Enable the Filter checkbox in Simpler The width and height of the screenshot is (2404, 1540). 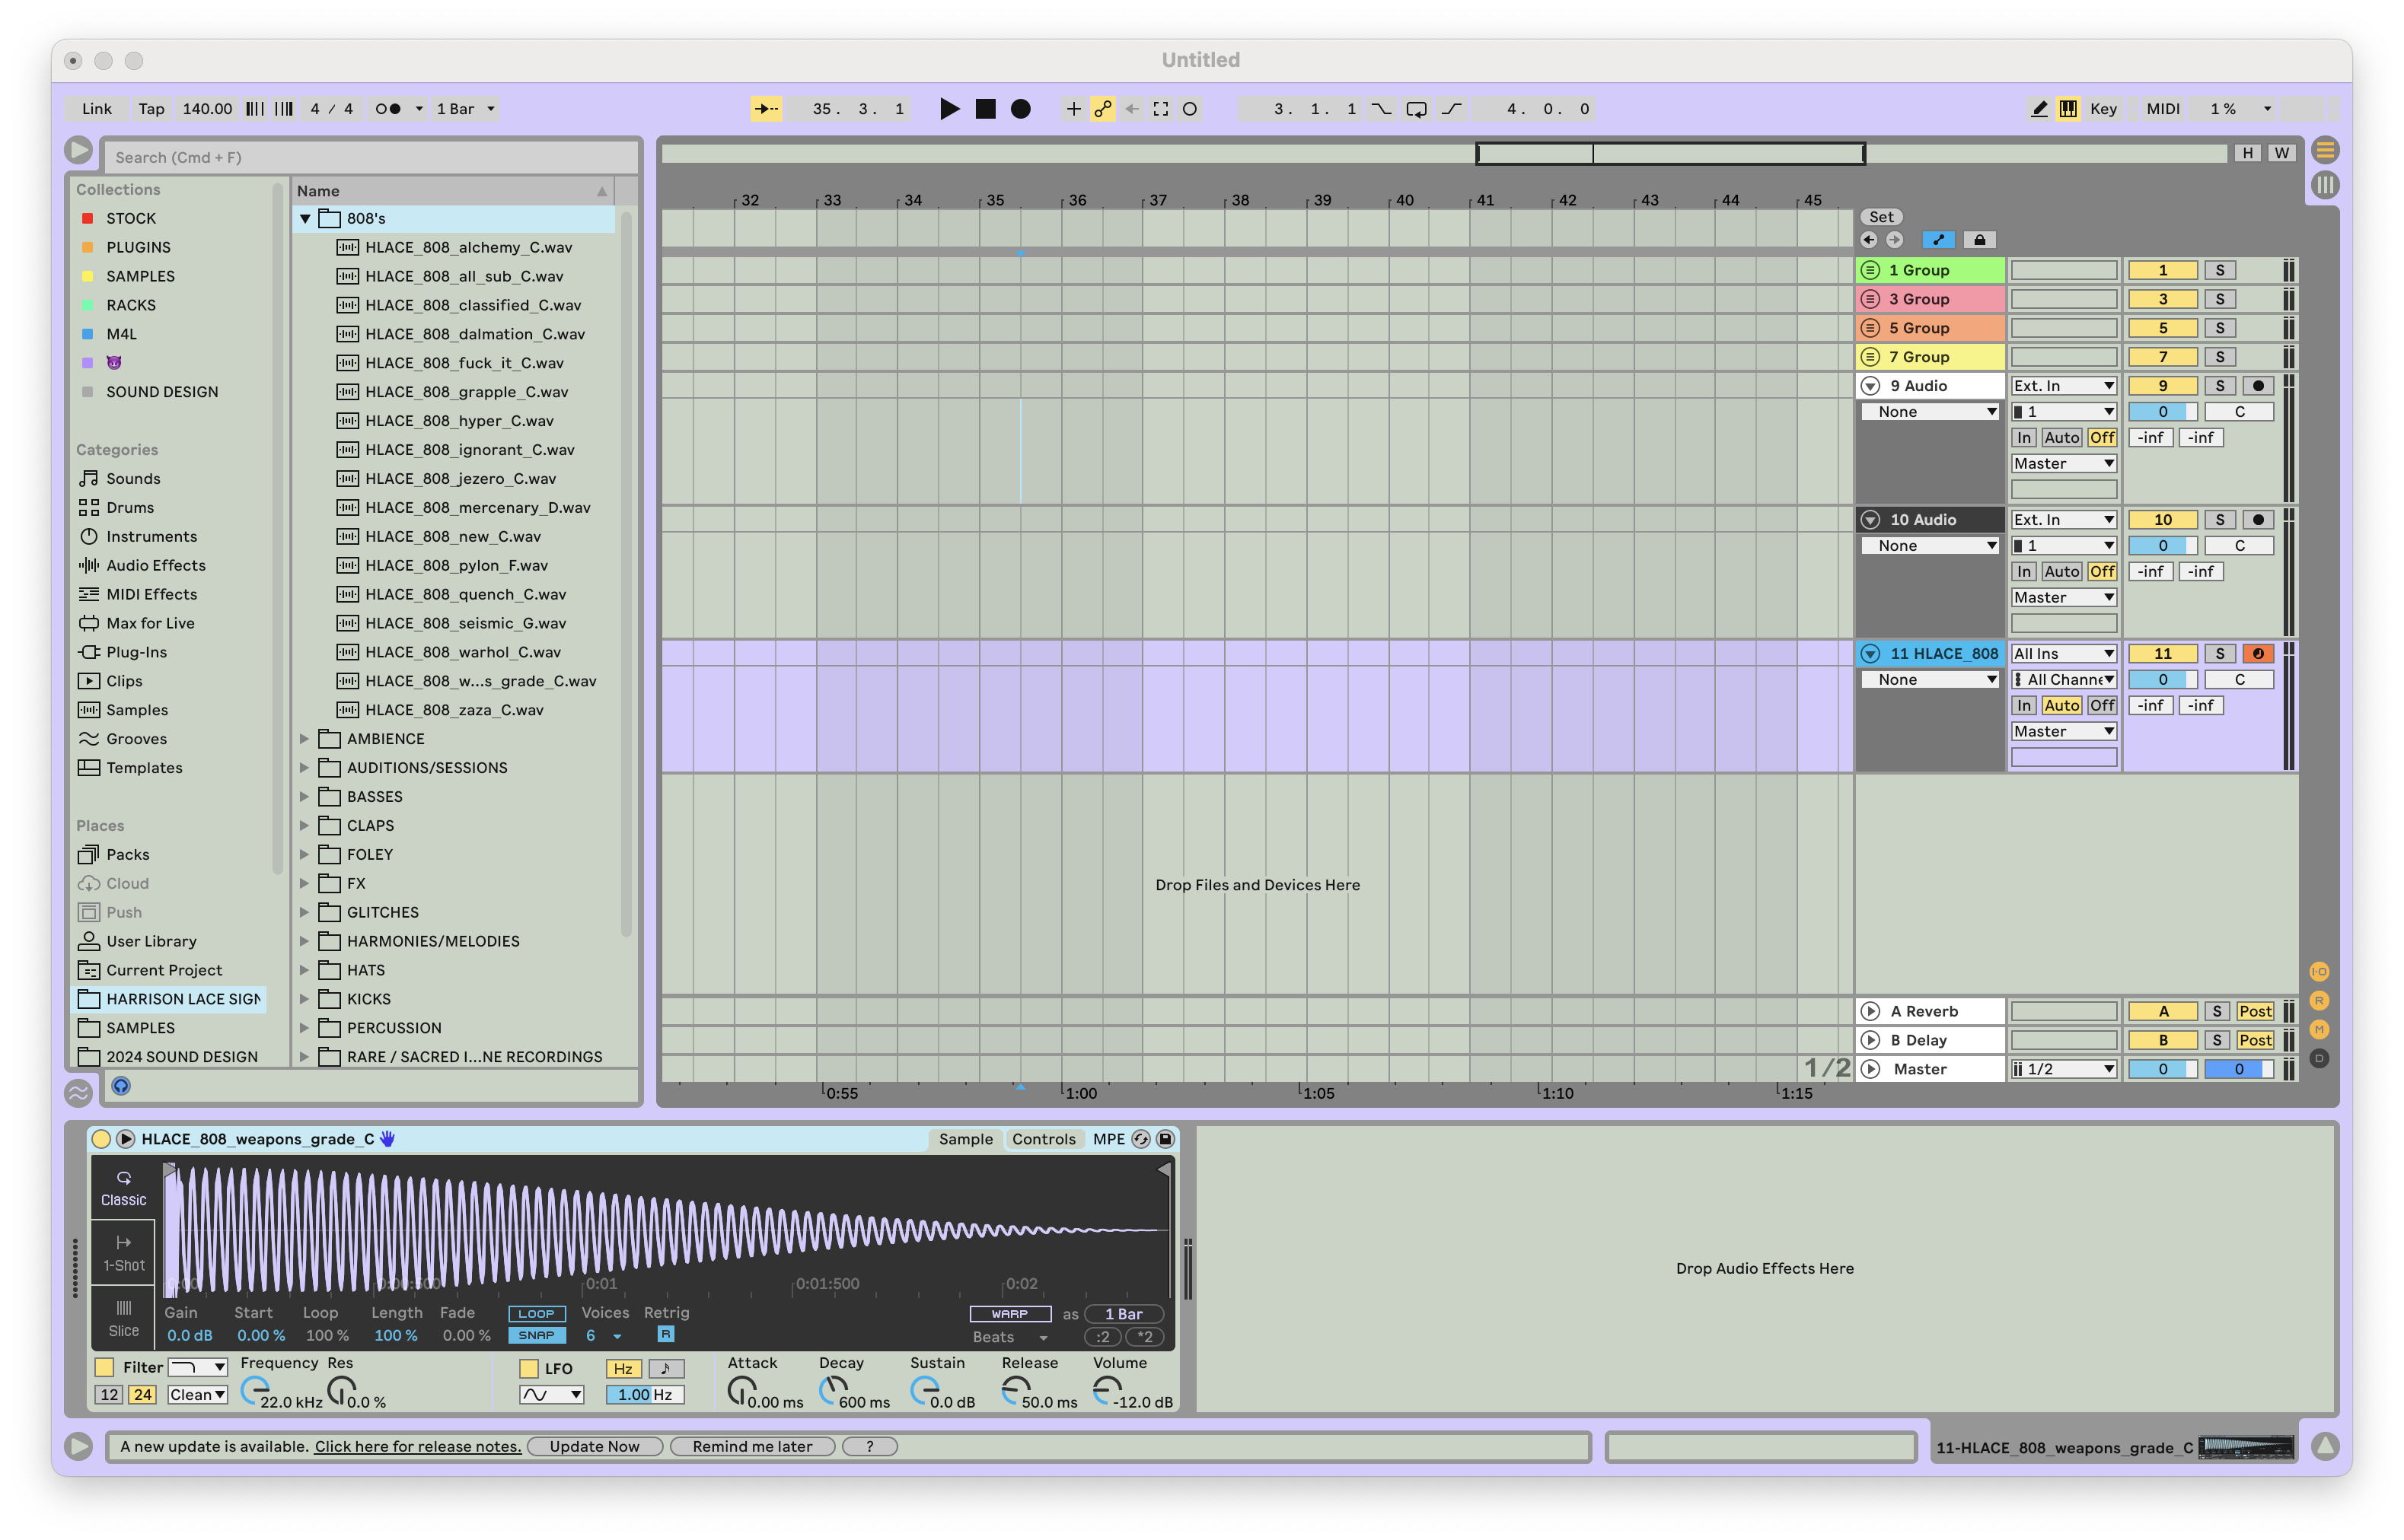(105, 1366)
